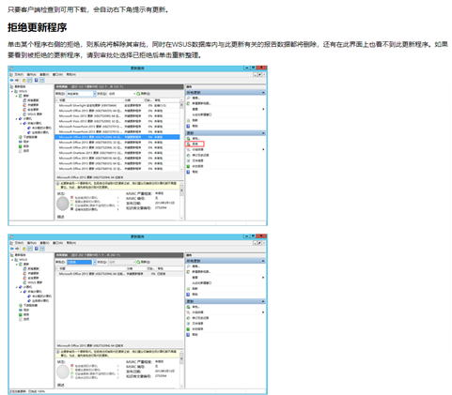The width and height of the screenshot is (452, 395).
Task: Click the green status legend square in upper console
Action: (x=72, y=205)
